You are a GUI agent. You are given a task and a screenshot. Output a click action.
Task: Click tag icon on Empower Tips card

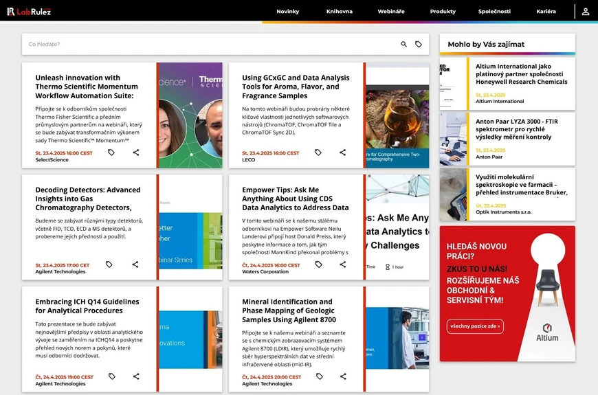(318, 264)
